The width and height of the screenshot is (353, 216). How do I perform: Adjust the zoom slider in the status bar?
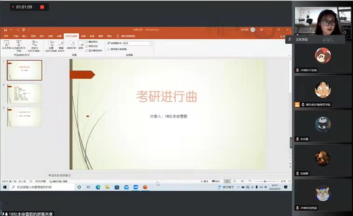265,181
